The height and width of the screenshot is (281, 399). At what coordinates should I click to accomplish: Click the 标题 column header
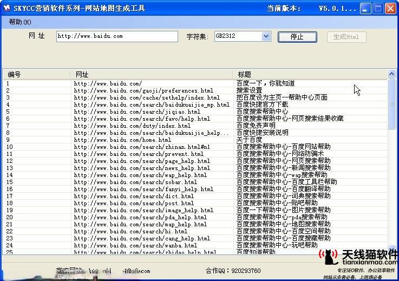point(310,75)
